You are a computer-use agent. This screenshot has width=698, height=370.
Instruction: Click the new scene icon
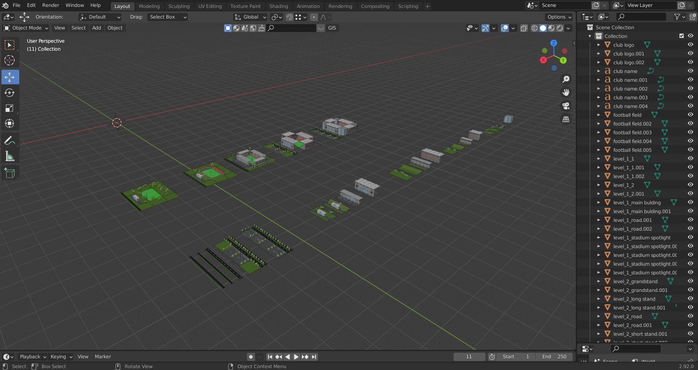click(596, 5)
